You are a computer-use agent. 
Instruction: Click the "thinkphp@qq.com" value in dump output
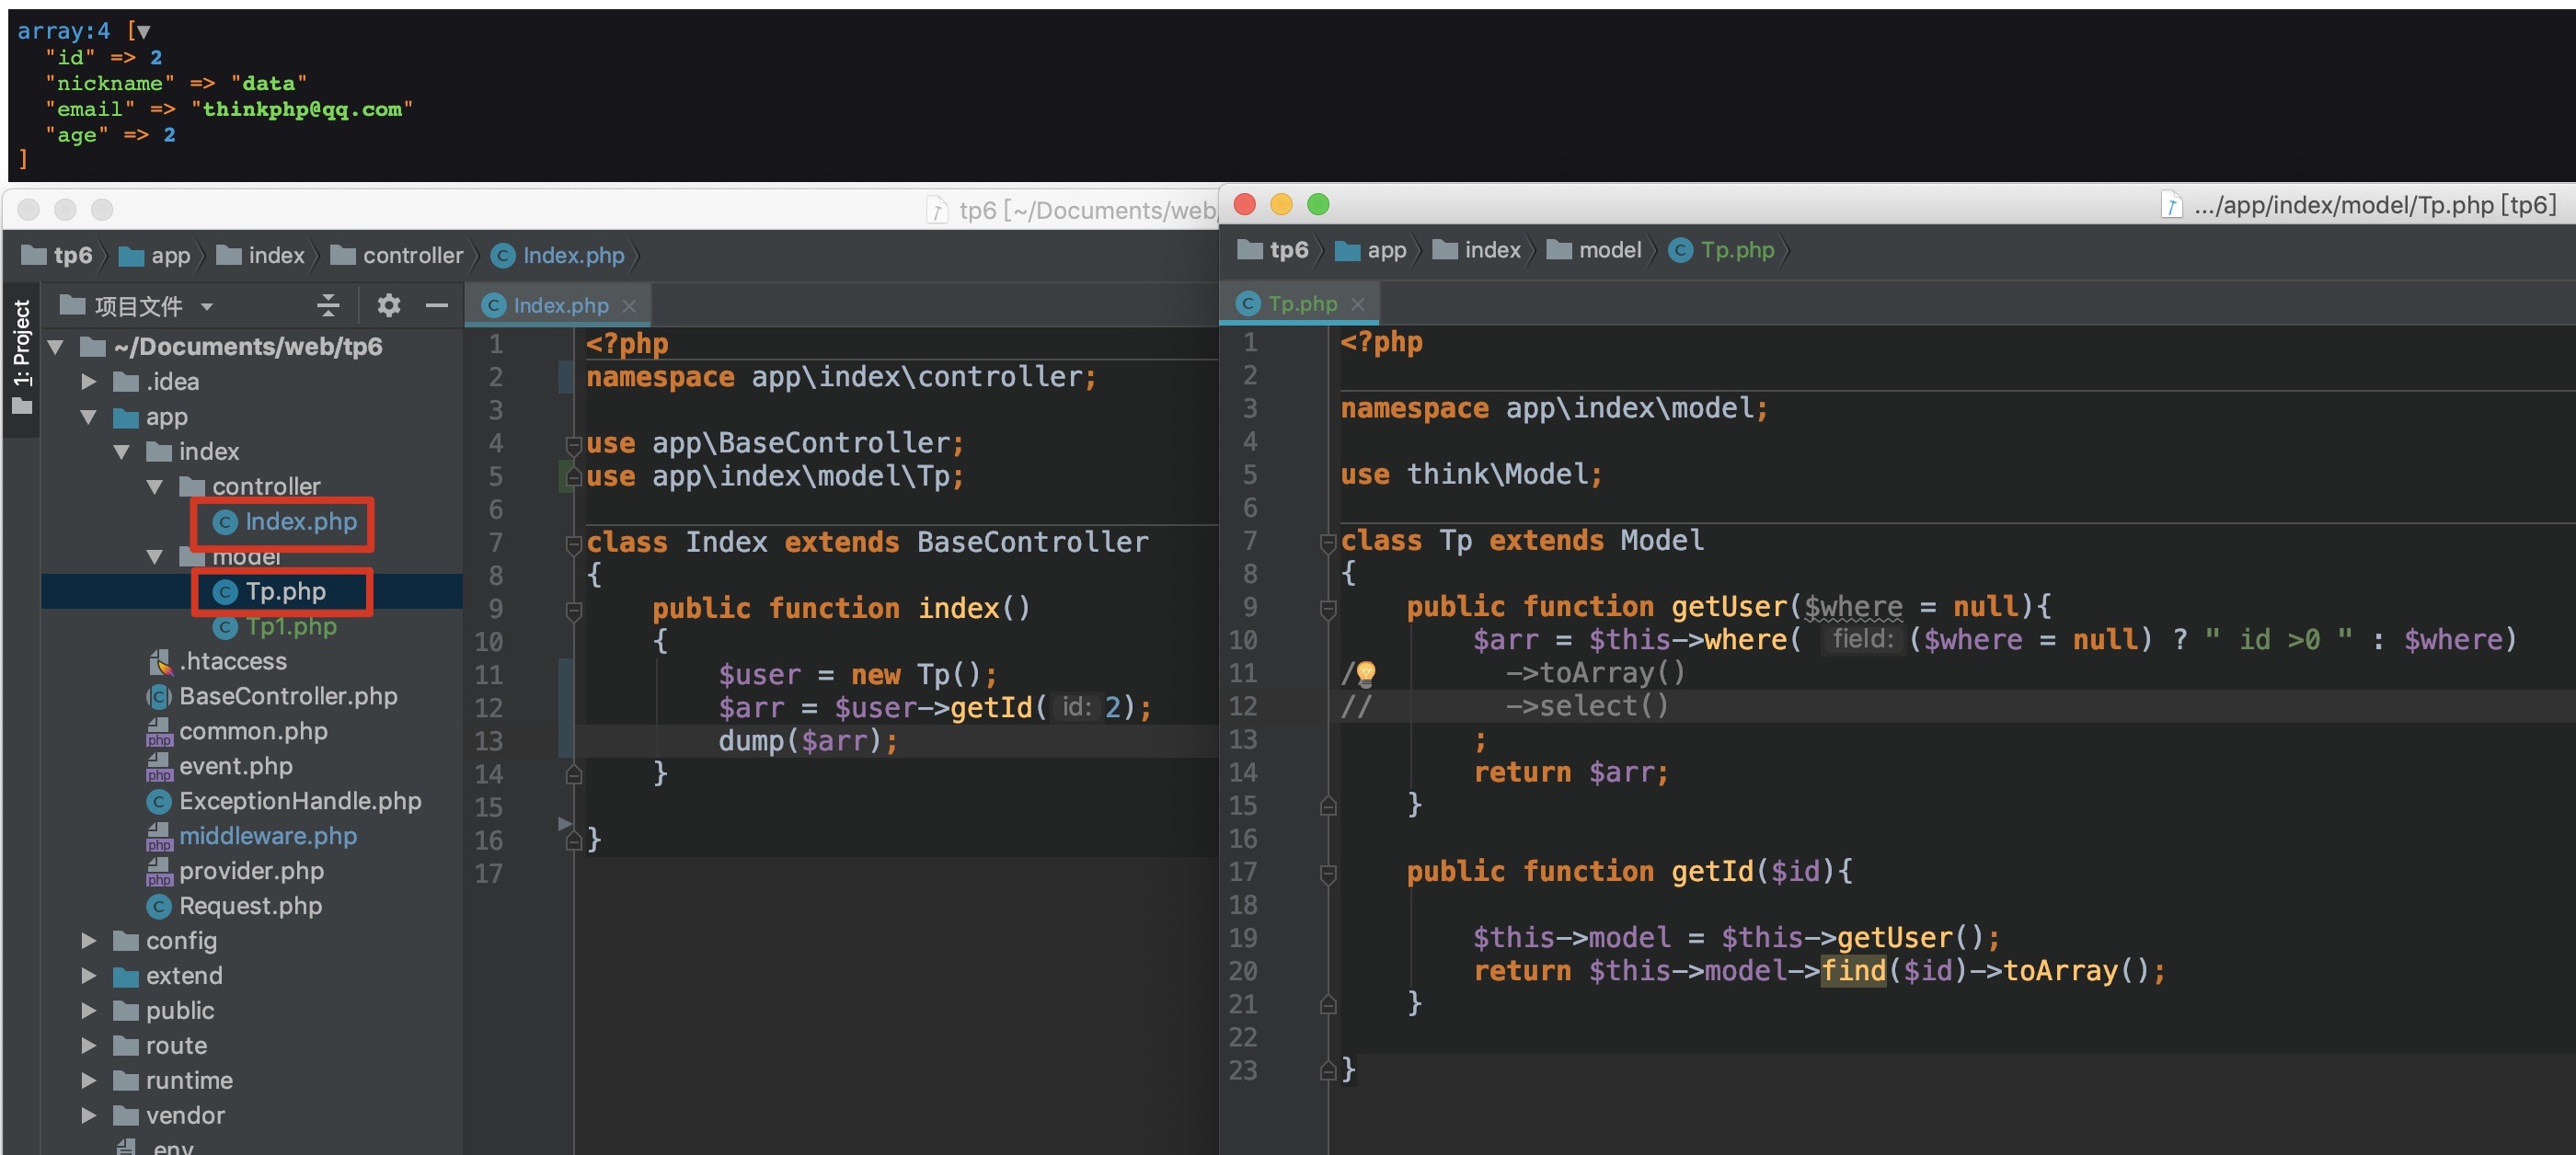click(302, 109)
